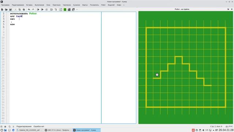This screenshot has width=234, height=132.
Task: Open the Водолей menu
Action: (111, 5)
